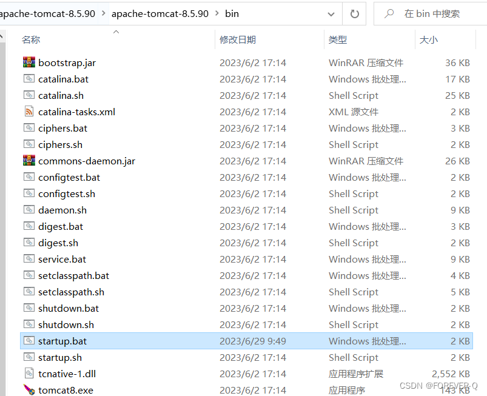Screen dimensions: 487x396
Task: Click the tomcat8.exe feather icon
Action: click(29, 389)
